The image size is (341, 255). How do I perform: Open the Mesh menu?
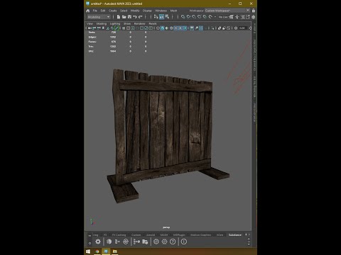pos(173,11)
